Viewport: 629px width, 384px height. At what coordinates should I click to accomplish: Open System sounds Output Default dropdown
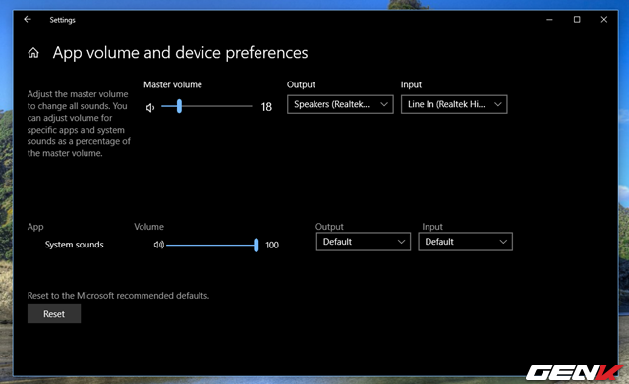coord(364,242)
